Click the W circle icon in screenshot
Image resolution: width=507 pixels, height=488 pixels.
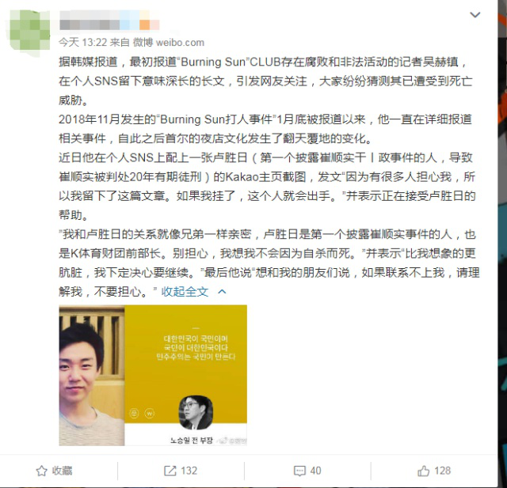click(x=150, y=413)
